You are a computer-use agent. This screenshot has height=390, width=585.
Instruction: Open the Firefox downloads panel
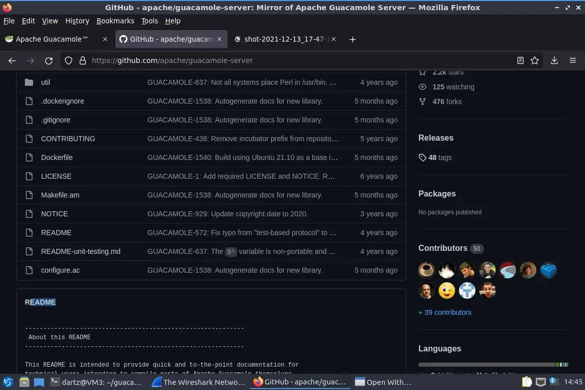tap(554, 60)
